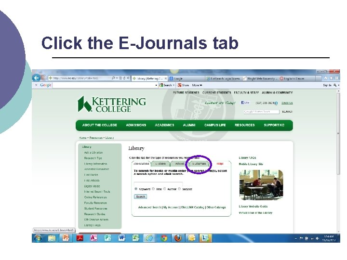This screenshot has height=260, width=347.
Task: Click the browser forward arrow button
Action: (x=44, y=78)
